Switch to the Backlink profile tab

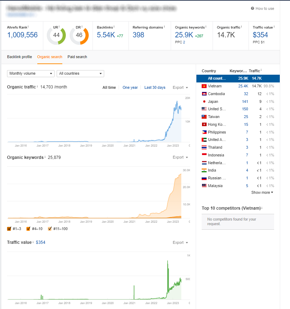(19, 57)
